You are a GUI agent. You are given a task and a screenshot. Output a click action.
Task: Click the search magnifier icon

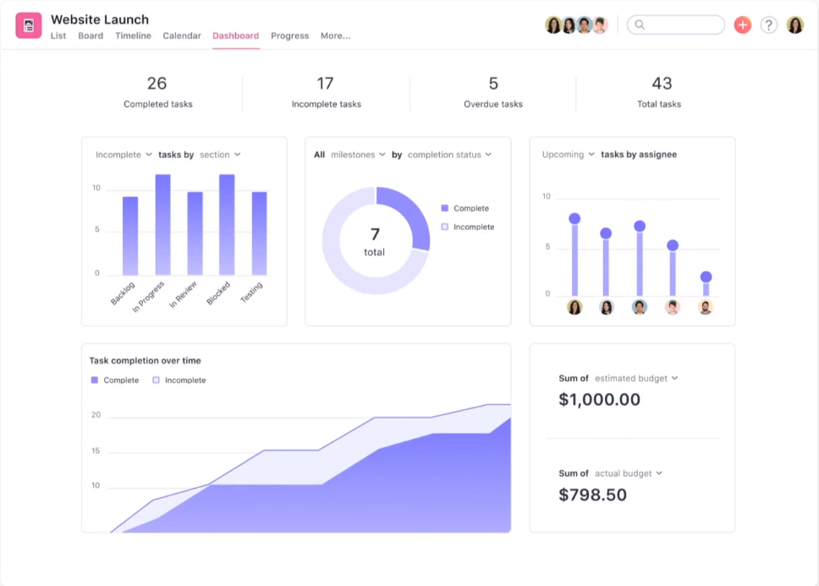tap(640, 25)
